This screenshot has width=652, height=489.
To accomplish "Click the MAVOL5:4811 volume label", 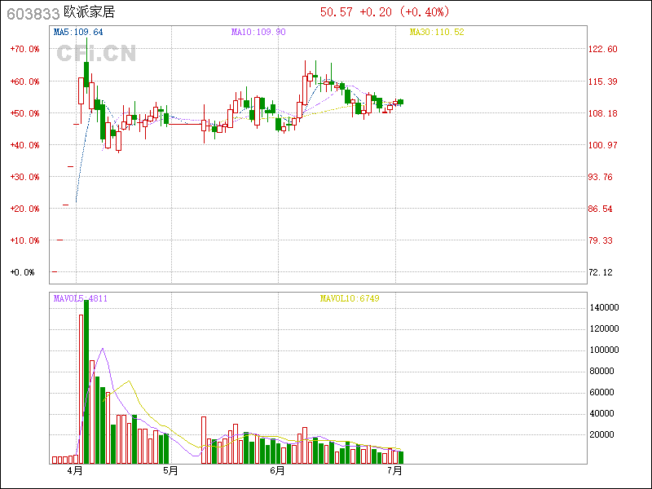I will (x=80, y=298).
